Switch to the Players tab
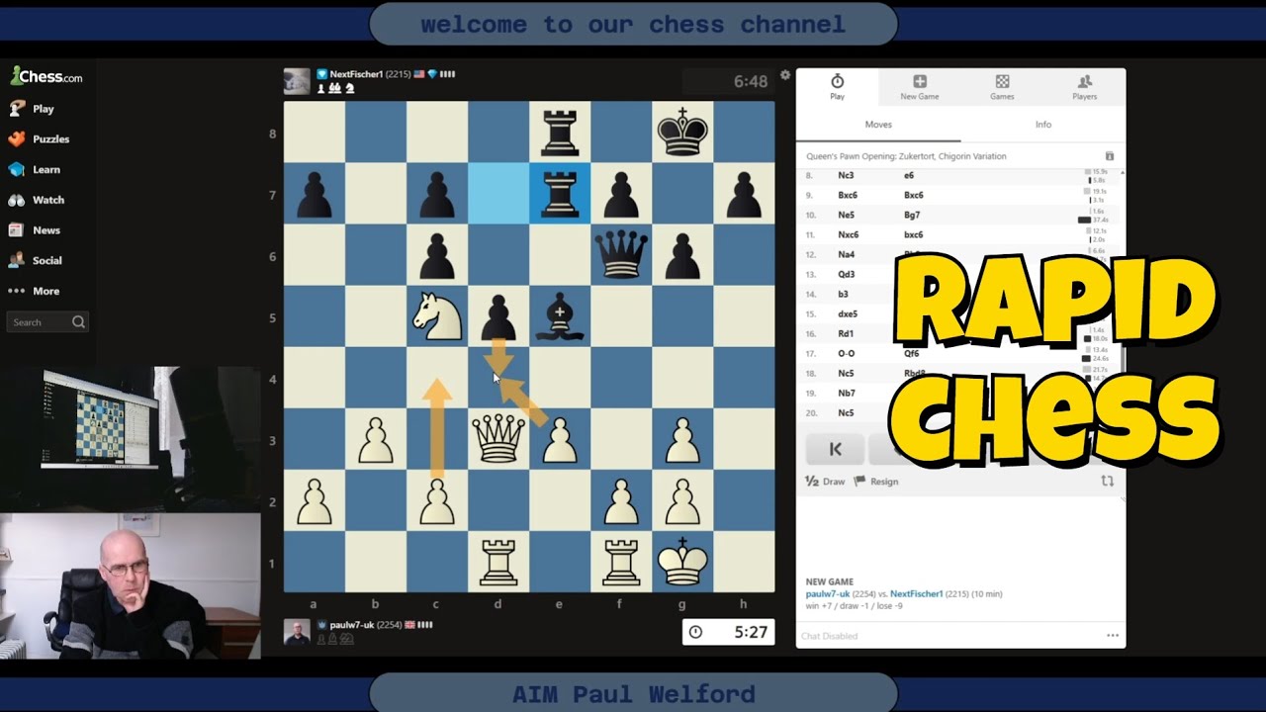1266x712 pixels. click(x=1084, y=87)
